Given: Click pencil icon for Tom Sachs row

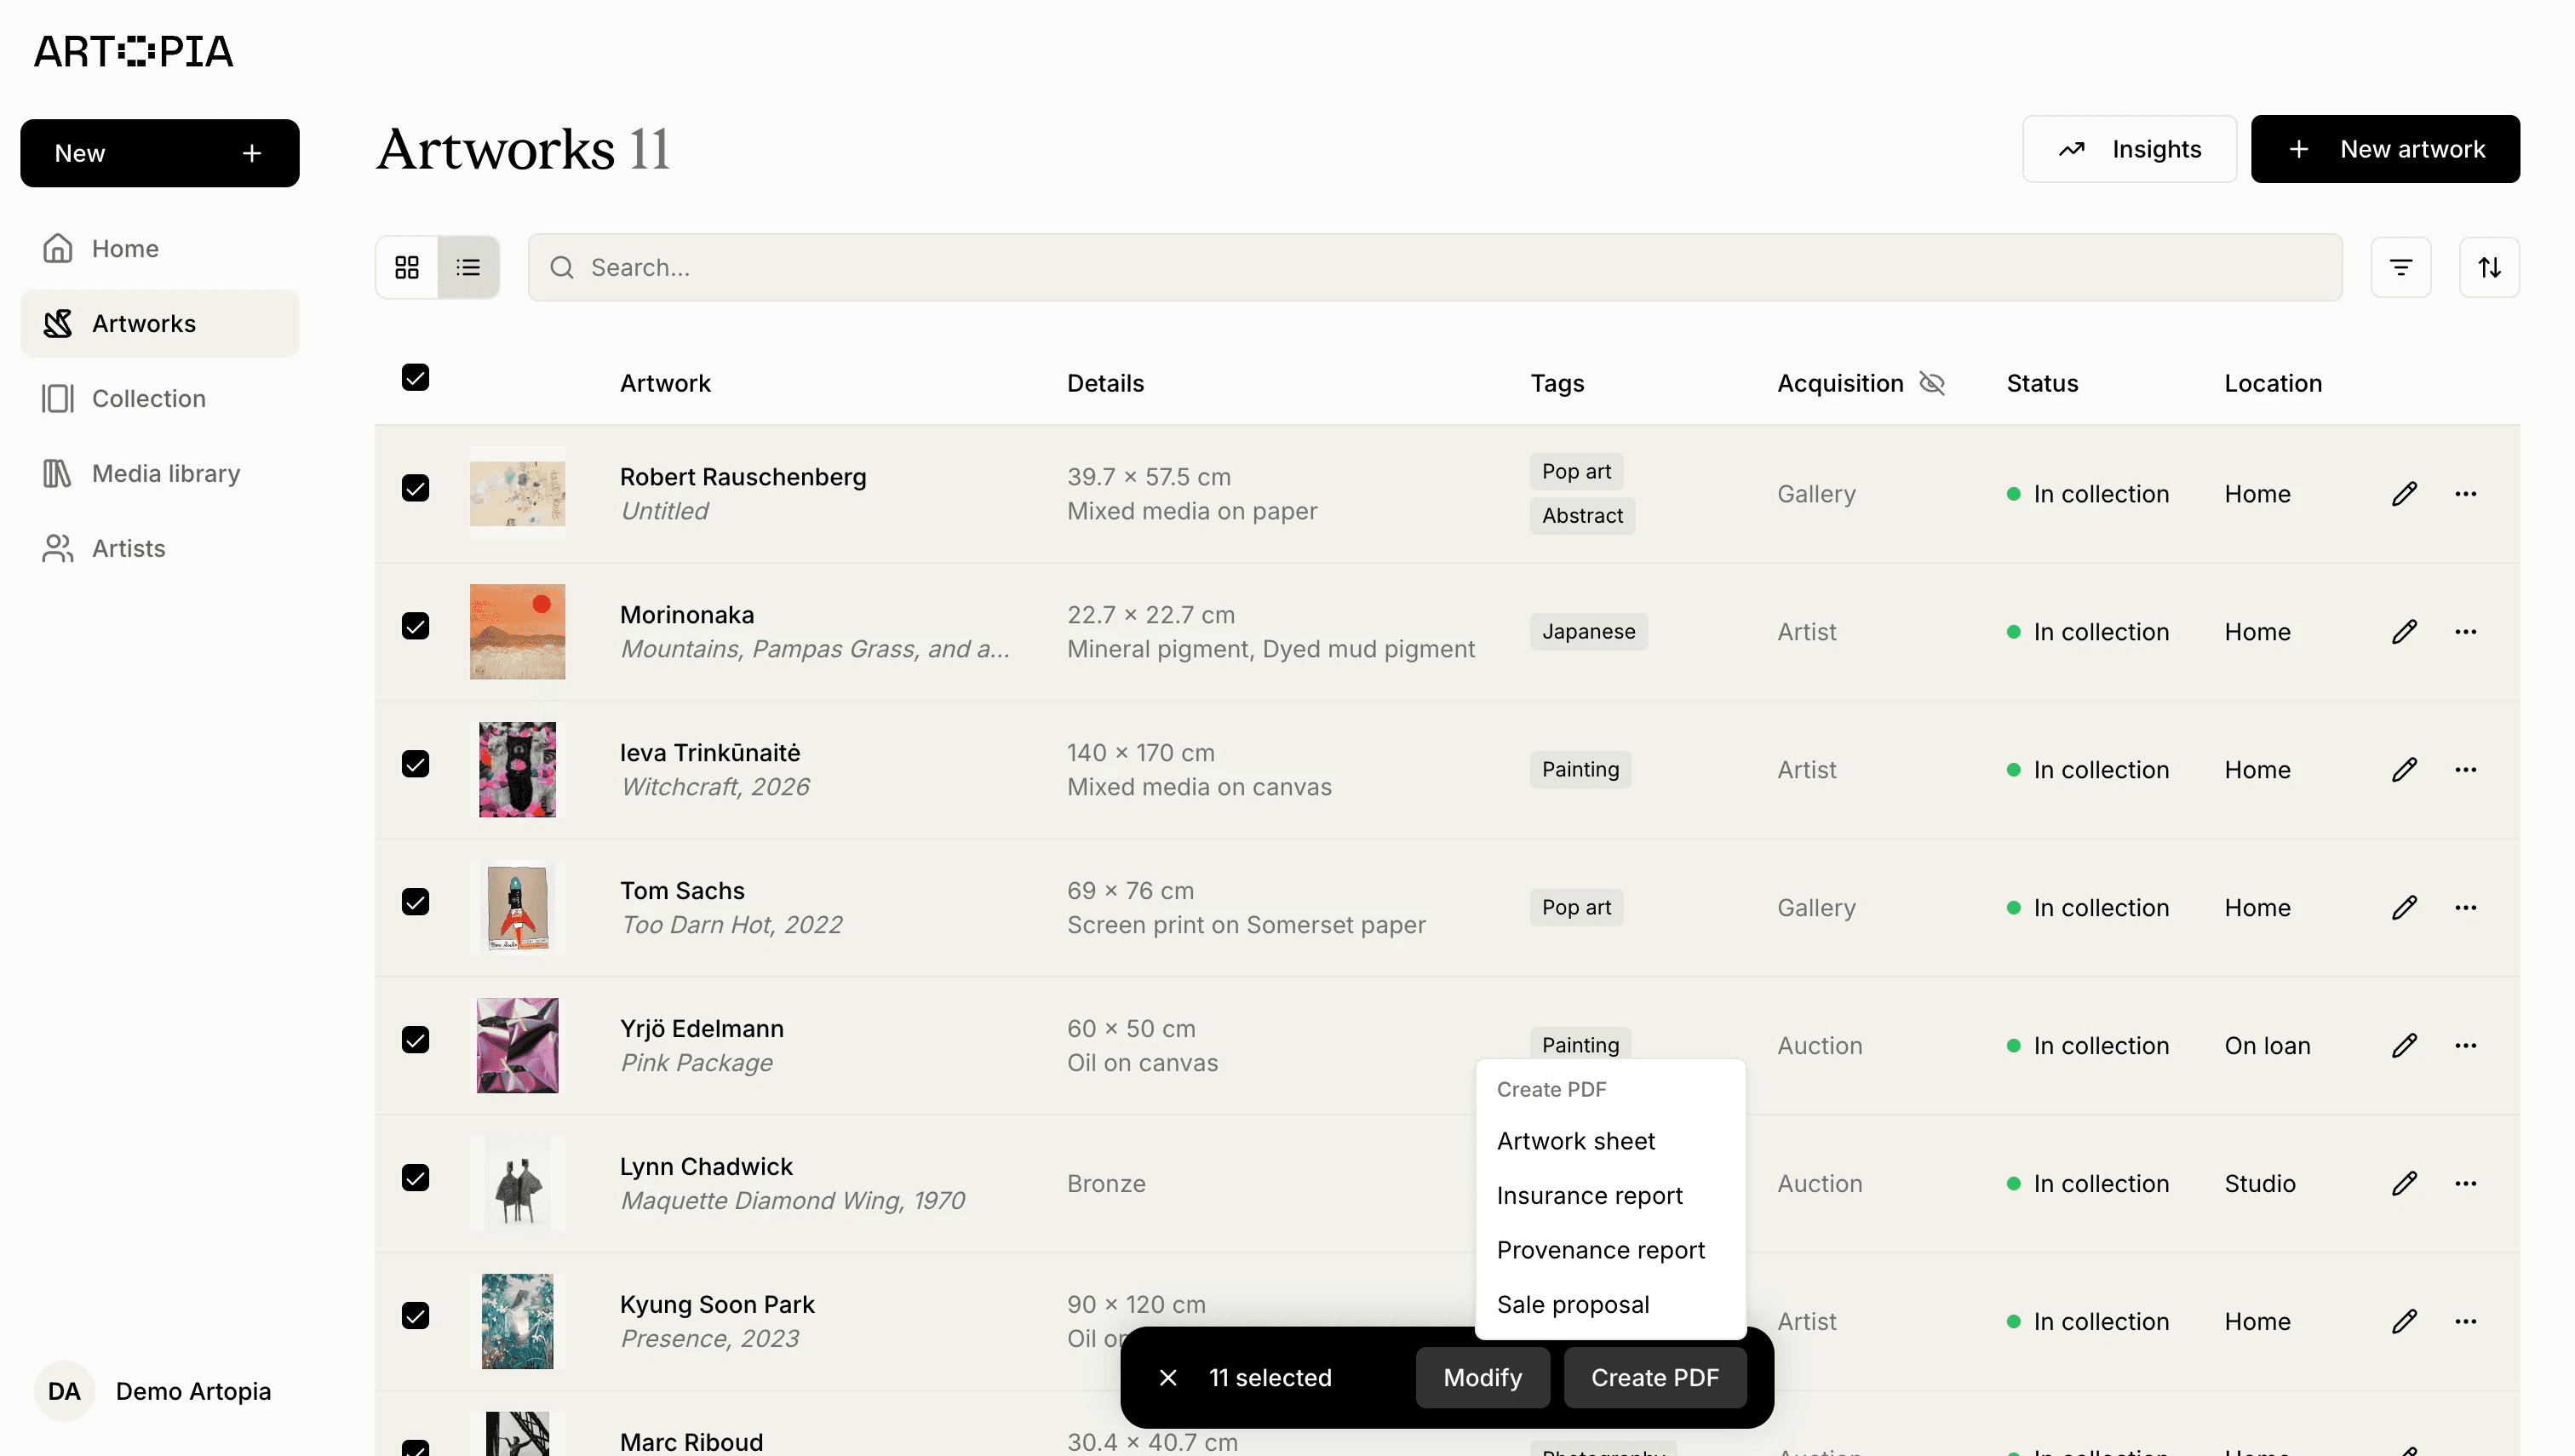Looking at the screenshot, I should pos(2404,908).
